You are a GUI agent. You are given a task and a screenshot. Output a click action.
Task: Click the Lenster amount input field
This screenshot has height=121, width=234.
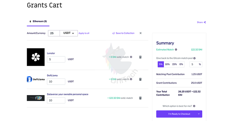click(56, 59)
